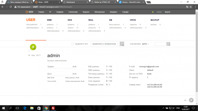This screenshot has width=198, height=111.
Task: Open the 'Трафик' link for admin
Action: 51,67
